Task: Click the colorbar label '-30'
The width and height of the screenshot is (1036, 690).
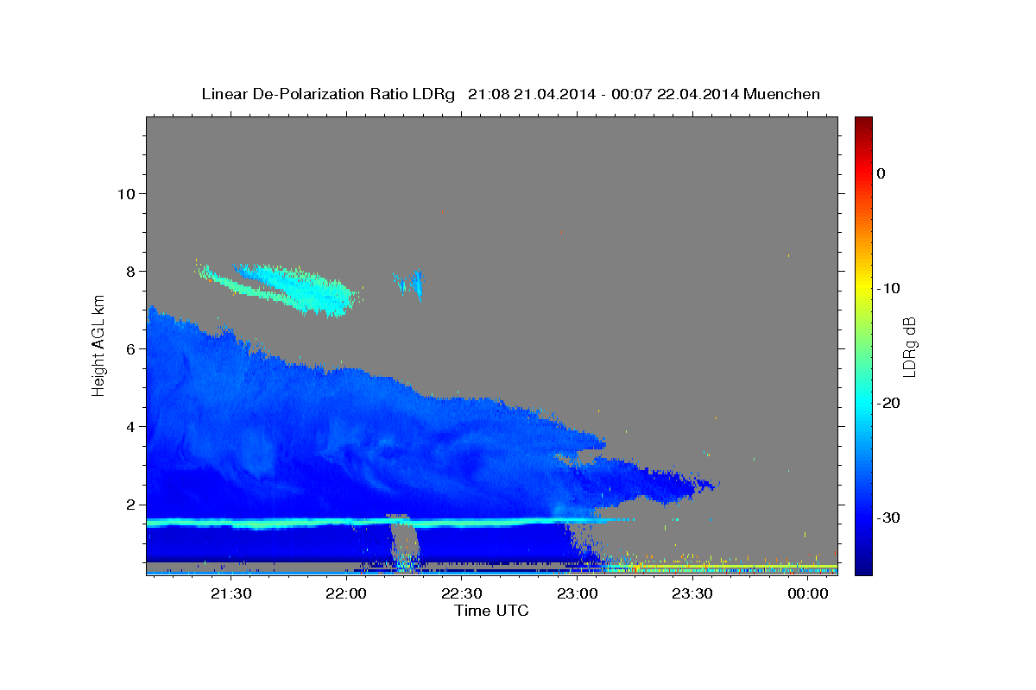Action: pyautogui.click(x=888, y=517)
